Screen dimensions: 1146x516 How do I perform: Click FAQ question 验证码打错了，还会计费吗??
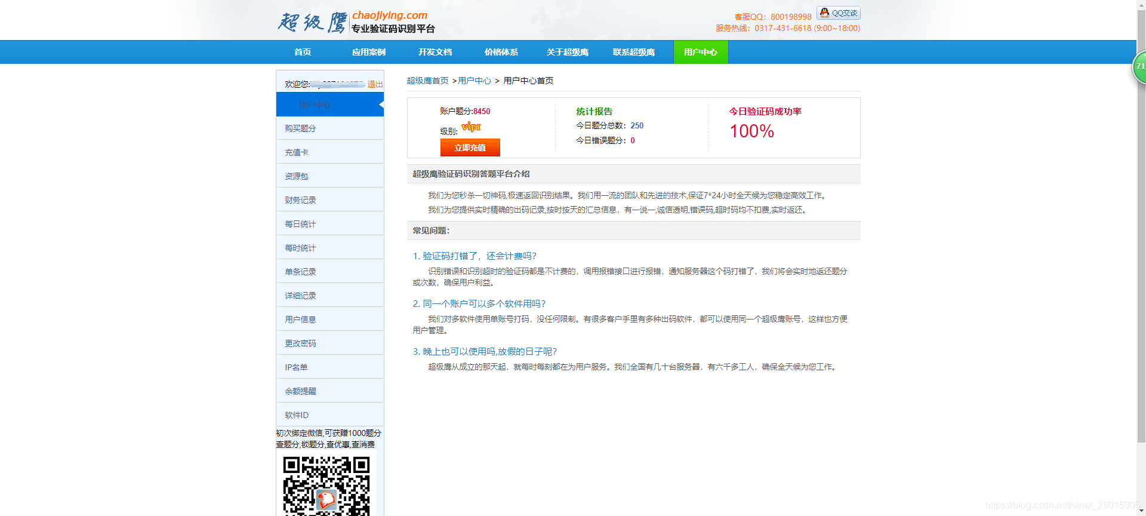(475, 256)
